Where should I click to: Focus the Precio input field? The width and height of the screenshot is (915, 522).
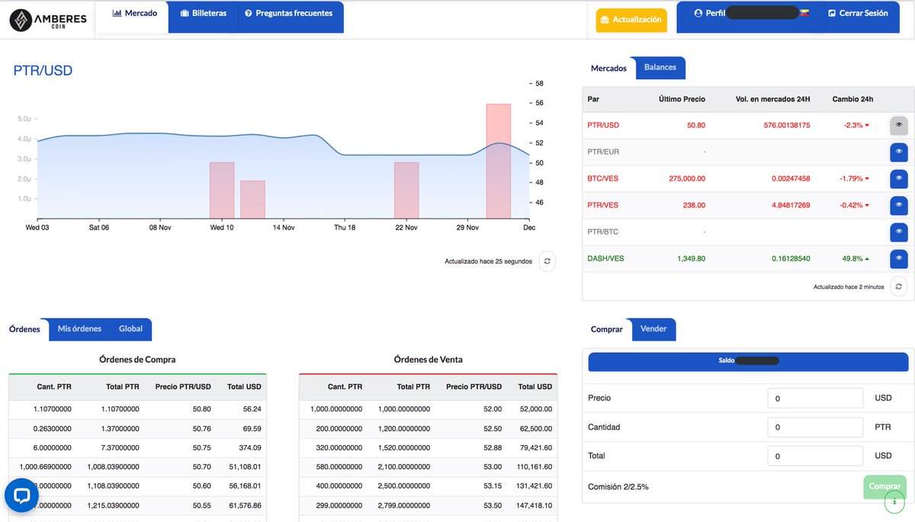pyautogui.click(x=815, y=398)
